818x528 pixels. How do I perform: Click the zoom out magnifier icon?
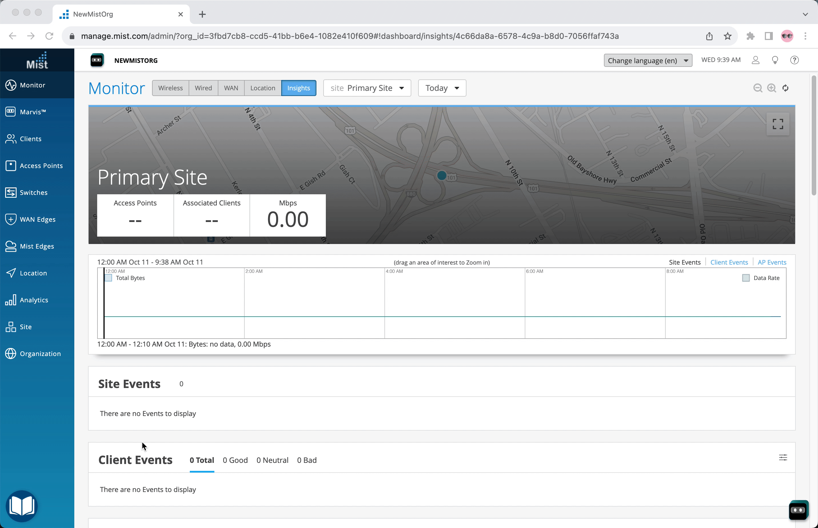coord(757,88)
